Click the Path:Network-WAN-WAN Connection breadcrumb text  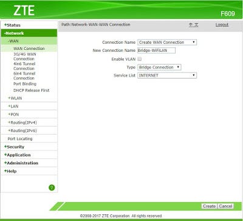tap(96, 24)
